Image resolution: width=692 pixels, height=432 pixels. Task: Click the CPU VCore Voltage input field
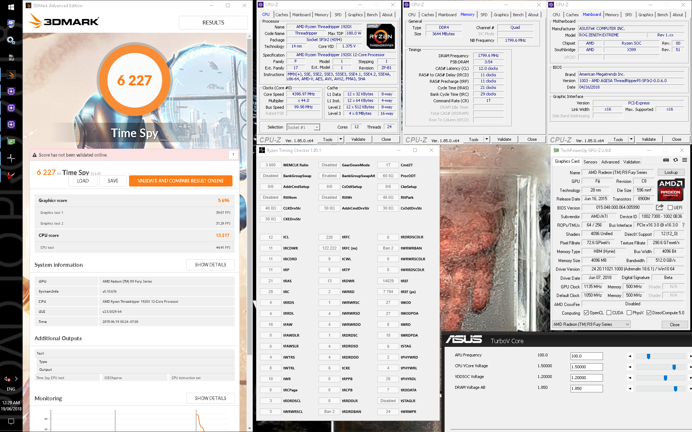pyautogui.click(x=586, y=367)
